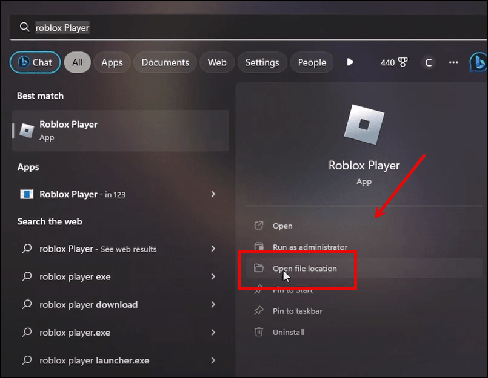
Task: Choose Run as administrator
Action: [310, 247]
